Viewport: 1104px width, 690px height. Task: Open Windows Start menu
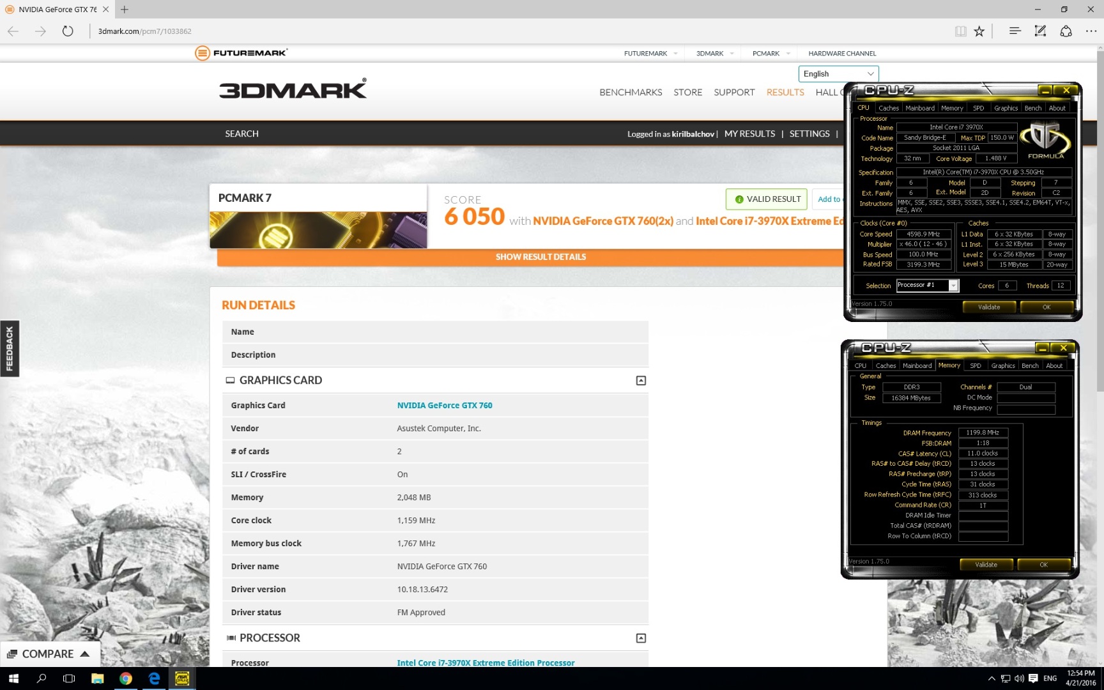[x=13, y=678]
